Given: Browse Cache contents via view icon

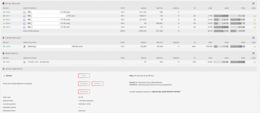Looking at the screenshot, I should (x=254, y=46).
